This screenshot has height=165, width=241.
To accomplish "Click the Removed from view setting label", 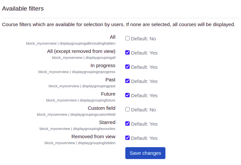I will (x=93, y=137).
